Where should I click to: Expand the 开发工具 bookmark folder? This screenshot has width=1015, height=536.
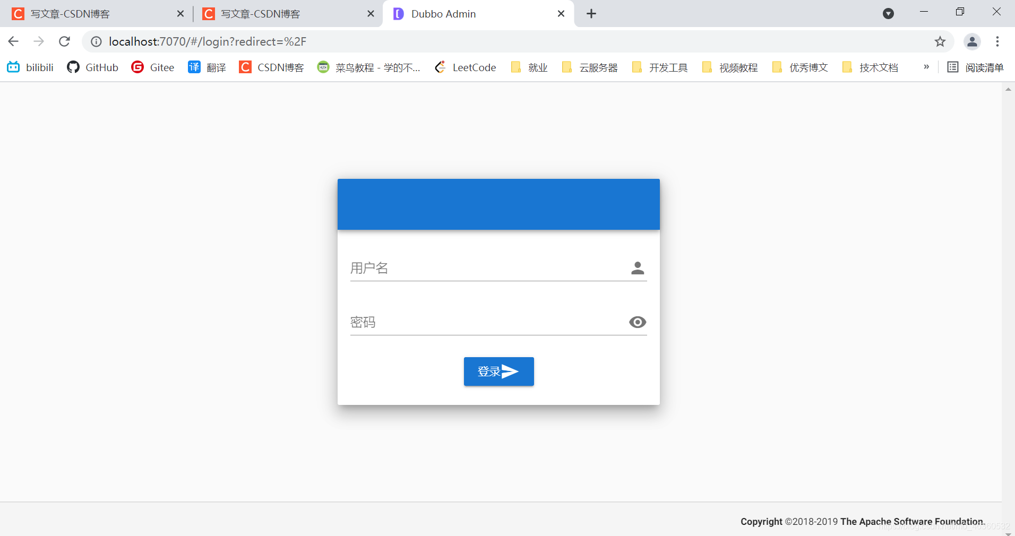[660, 67]
